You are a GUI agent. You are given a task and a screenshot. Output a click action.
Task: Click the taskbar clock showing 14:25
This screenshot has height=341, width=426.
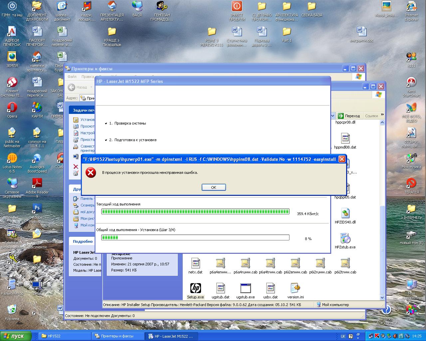(417, 336)
